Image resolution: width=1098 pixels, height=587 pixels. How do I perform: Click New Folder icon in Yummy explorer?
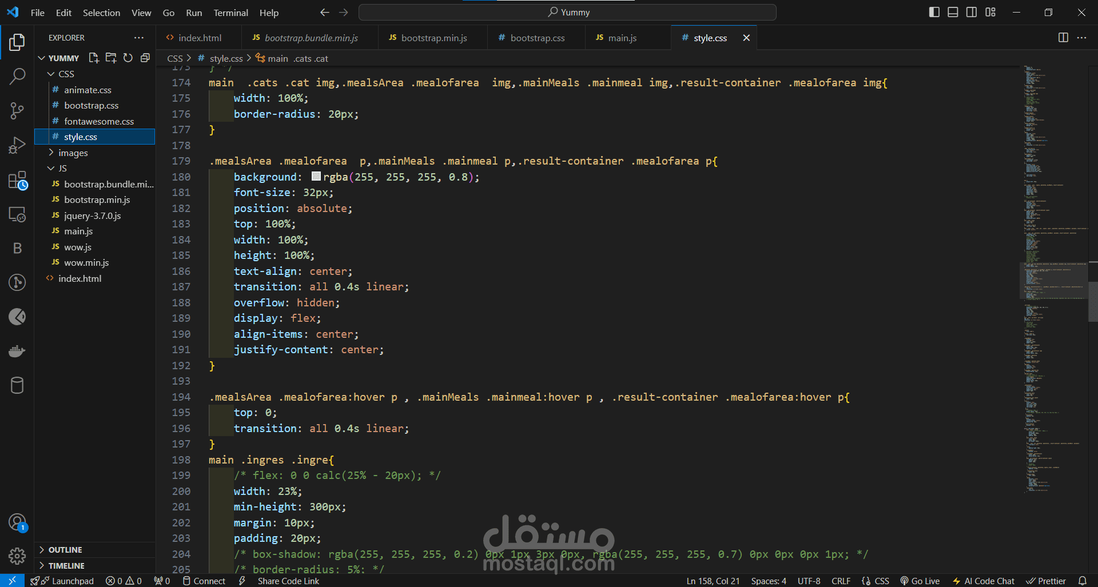pos(111,58)
